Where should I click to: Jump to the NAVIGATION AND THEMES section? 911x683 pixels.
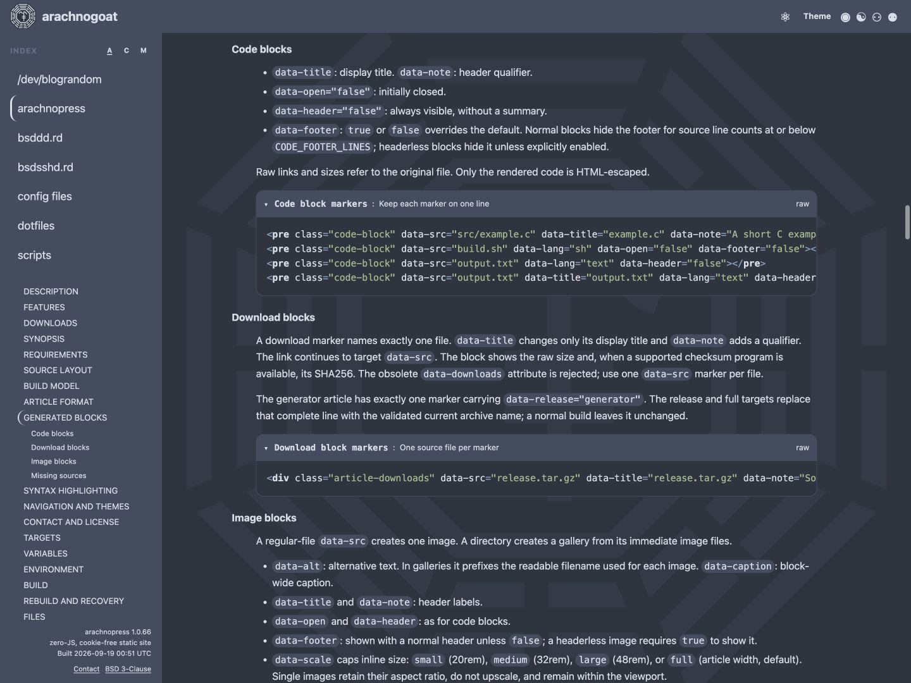pyautogui.click(x=76, y=507)
